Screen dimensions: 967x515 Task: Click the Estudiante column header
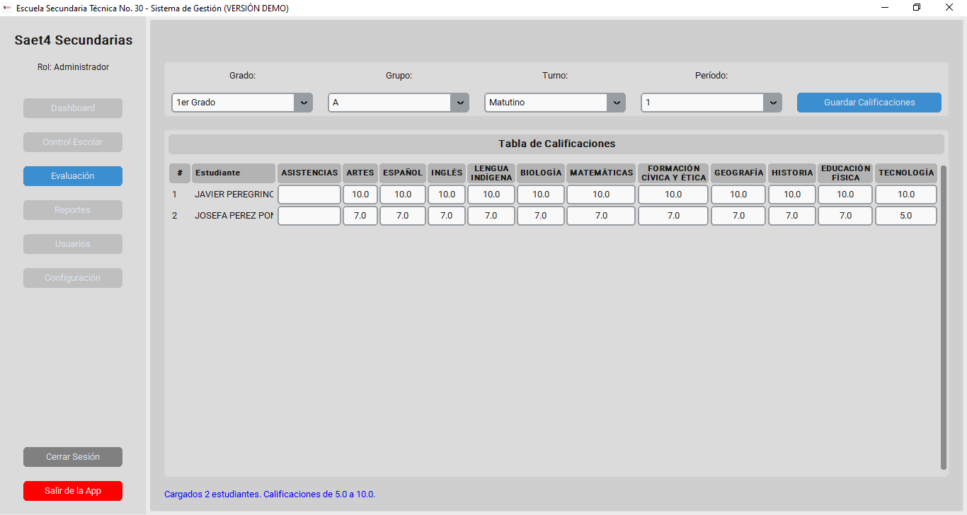pyautogui.click(x=233, y=173)
